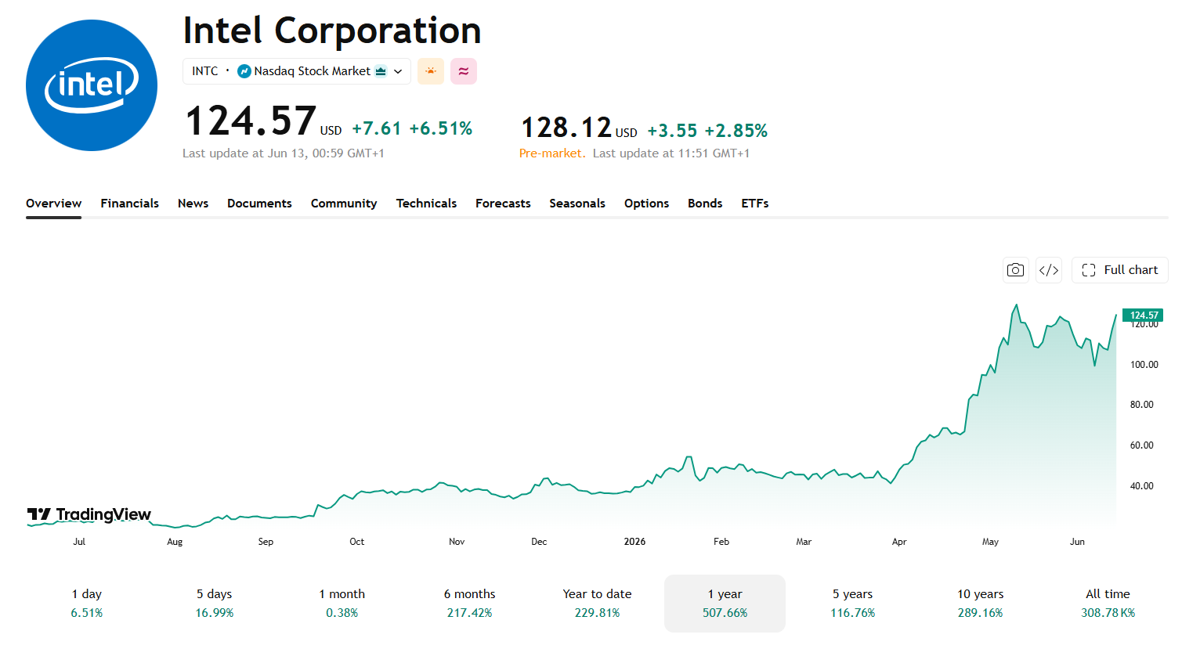Click the Oct label on time axis
The height and width of the screenshot is (649, 1182).
point(356,542)
